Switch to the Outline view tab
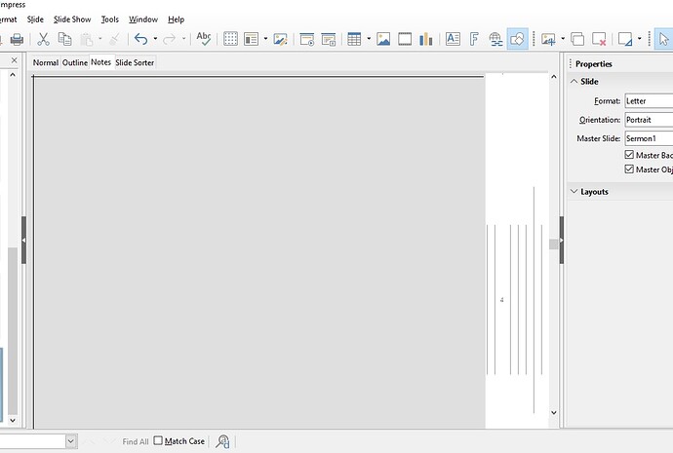Screen dimensions: 673x453 (75, 62)
